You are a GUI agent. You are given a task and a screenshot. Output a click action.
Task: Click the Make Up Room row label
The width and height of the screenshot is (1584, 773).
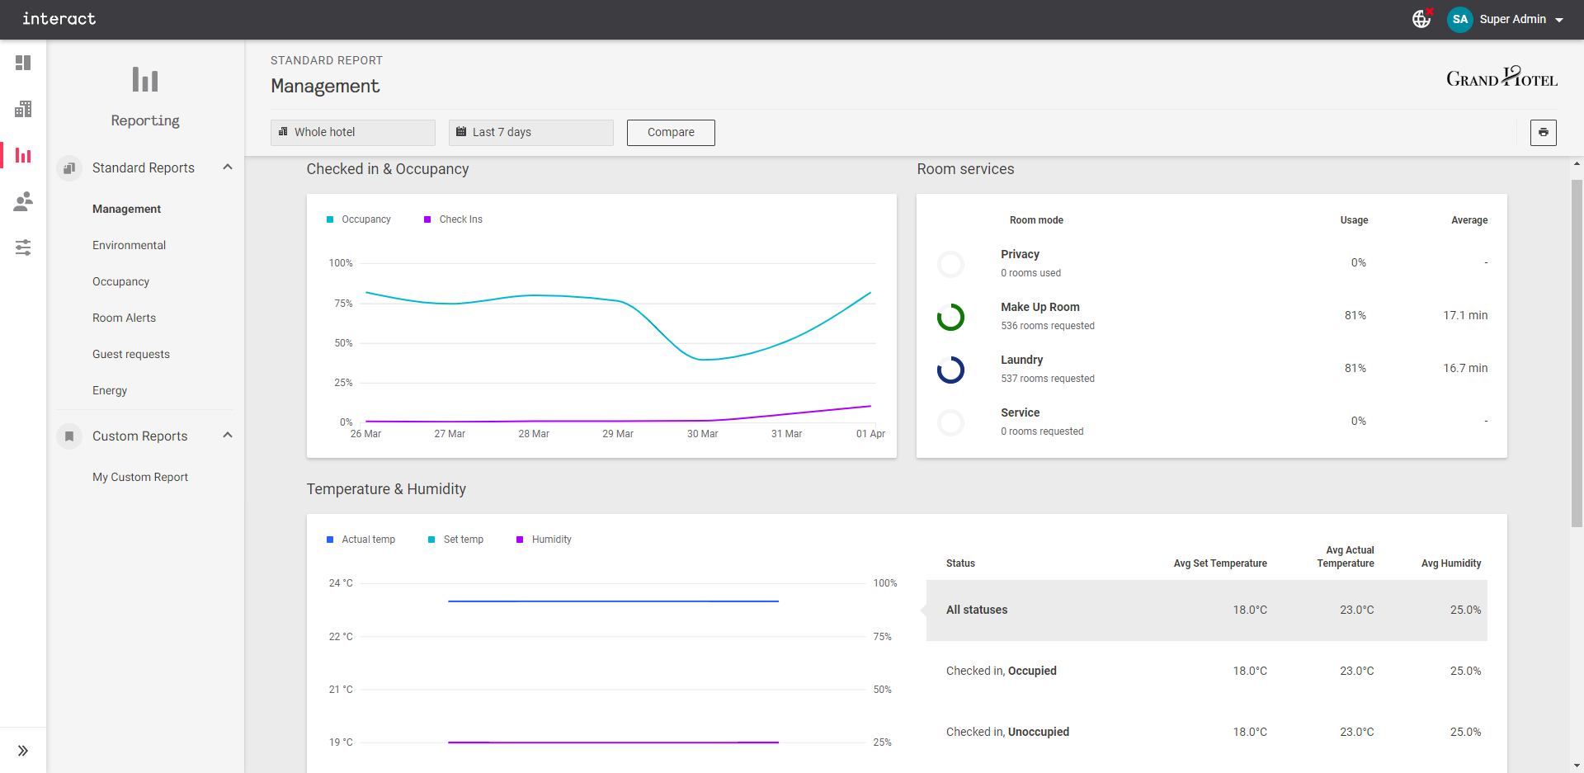coord(1040,307)
